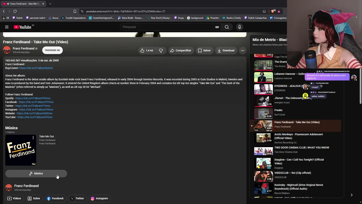Open the Música button below album card
362x204 pixels.
click(x=36, y=173)
